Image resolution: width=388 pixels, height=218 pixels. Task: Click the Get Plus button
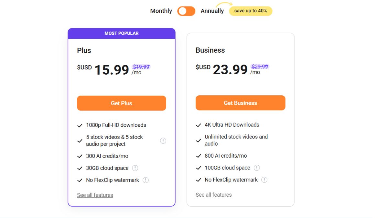122,103
